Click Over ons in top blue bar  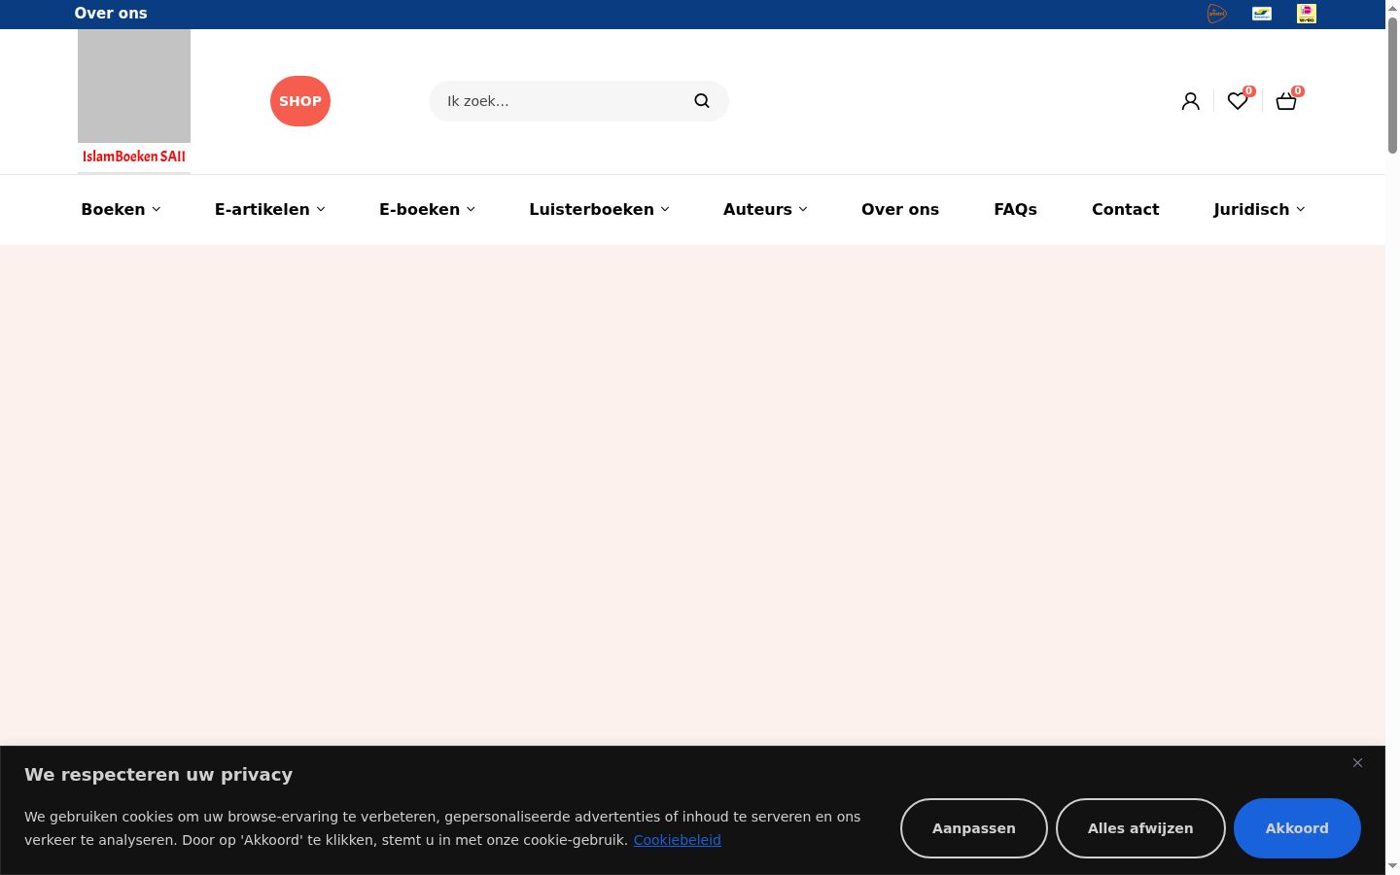(x=111, y=14)
